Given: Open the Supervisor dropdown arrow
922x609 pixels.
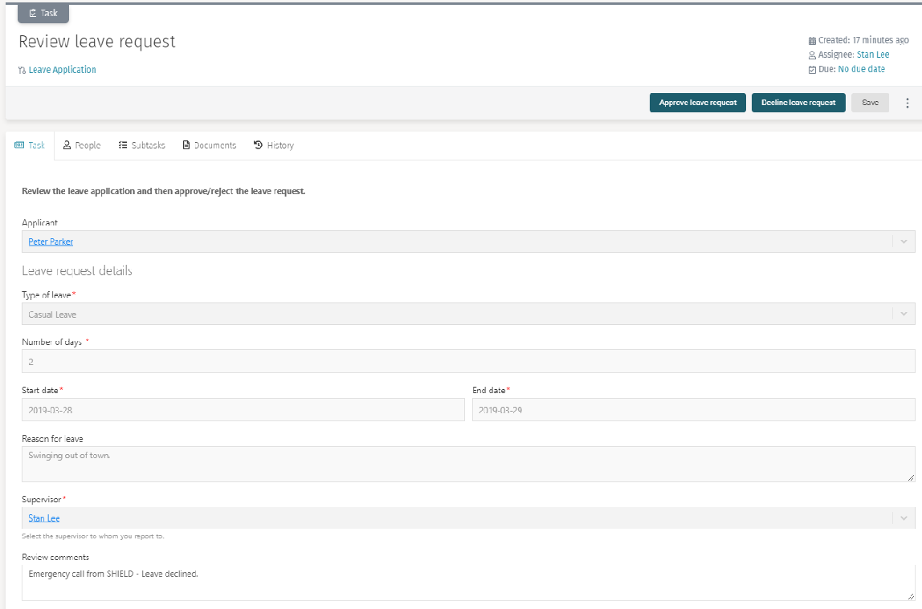Looking at the screenshot, I should [x=904, y=518].
